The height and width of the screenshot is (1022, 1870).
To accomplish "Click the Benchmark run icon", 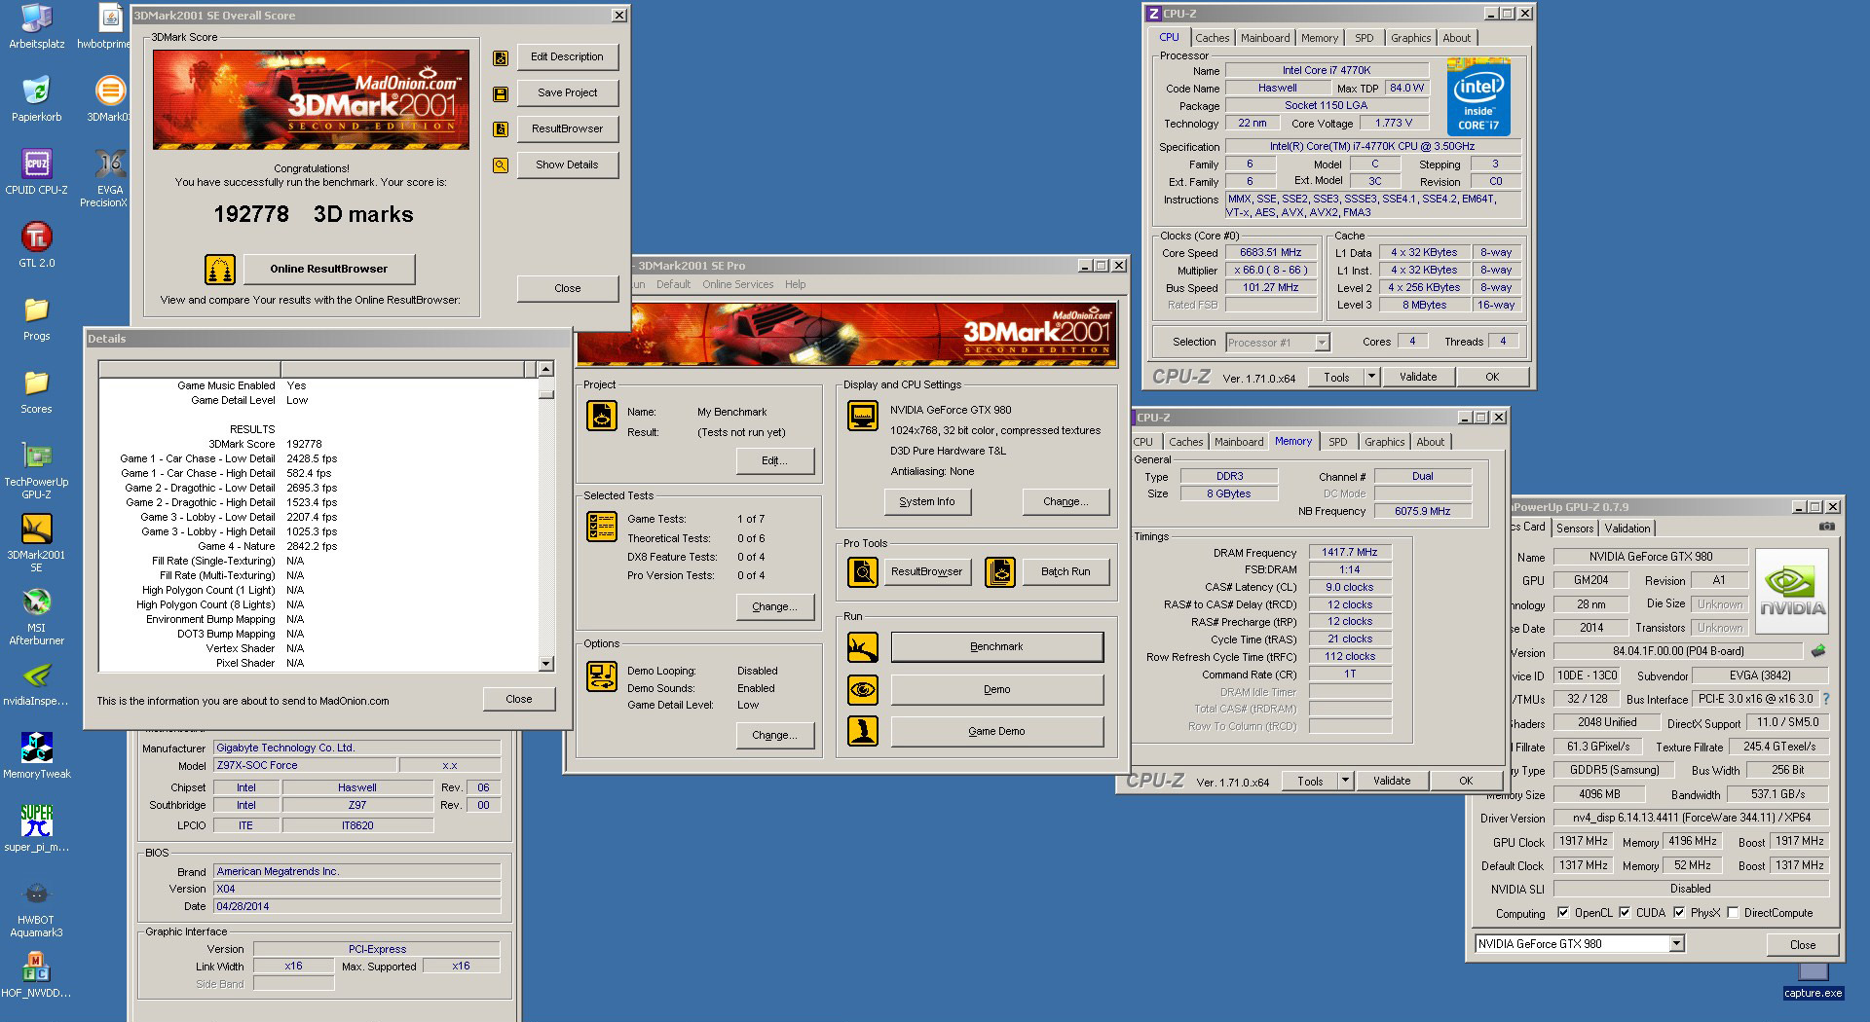I will 863,647.
